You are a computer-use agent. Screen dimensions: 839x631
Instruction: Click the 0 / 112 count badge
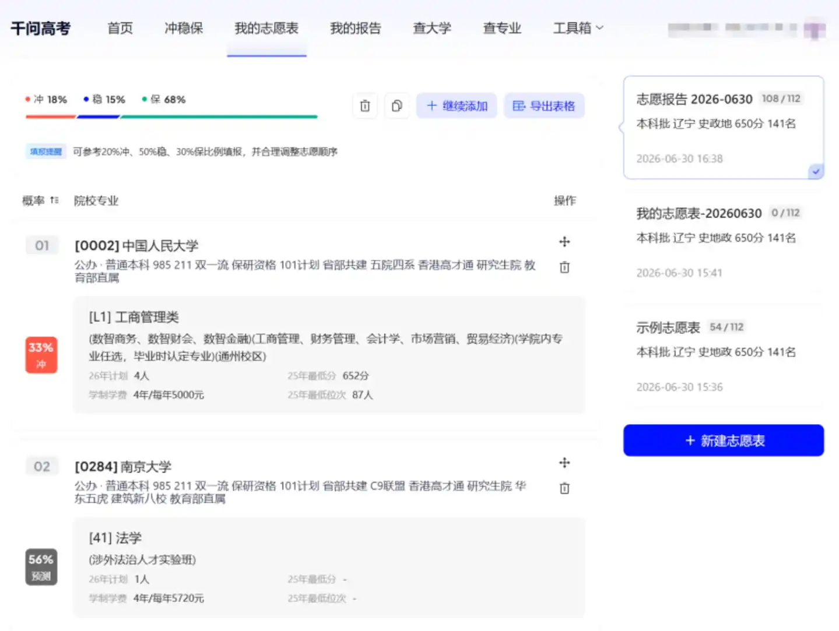(785, 213)
